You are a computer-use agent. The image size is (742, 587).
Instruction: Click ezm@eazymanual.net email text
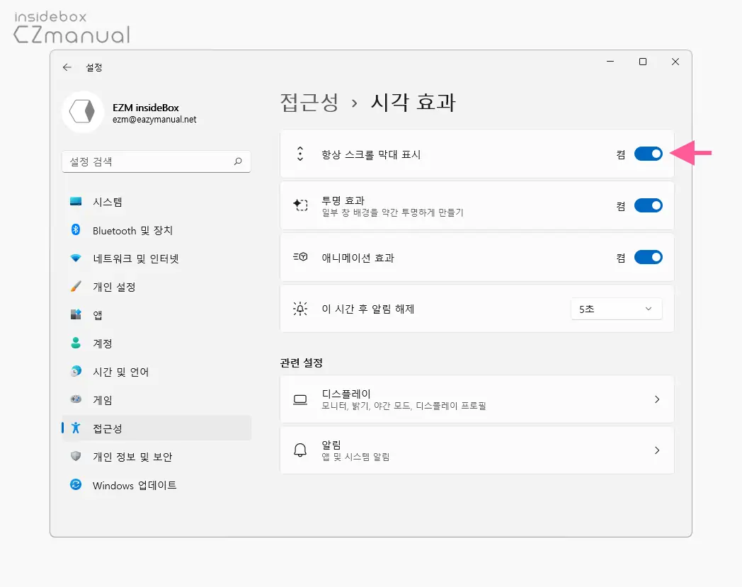[x=154, y=119]
